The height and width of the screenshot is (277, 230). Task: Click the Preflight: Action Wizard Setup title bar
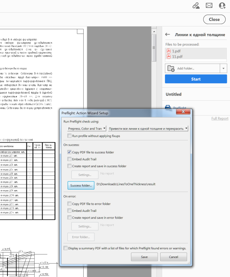click(118, 113)
